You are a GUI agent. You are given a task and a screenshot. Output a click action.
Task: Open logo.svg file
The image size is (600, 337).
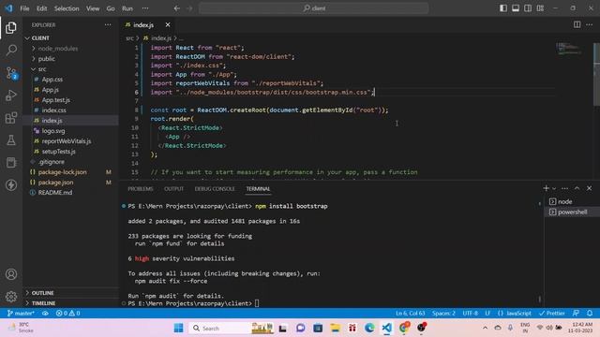[x=71, y=131]
